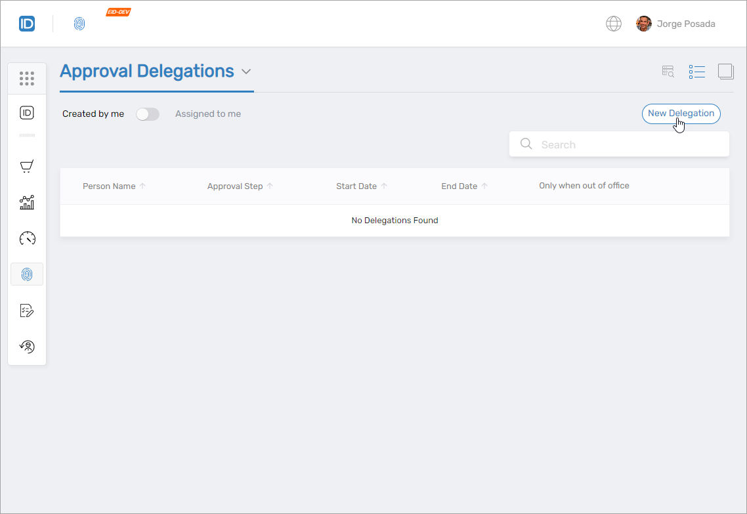Select the fingerprint icon in the sidebar

[27, 274]
